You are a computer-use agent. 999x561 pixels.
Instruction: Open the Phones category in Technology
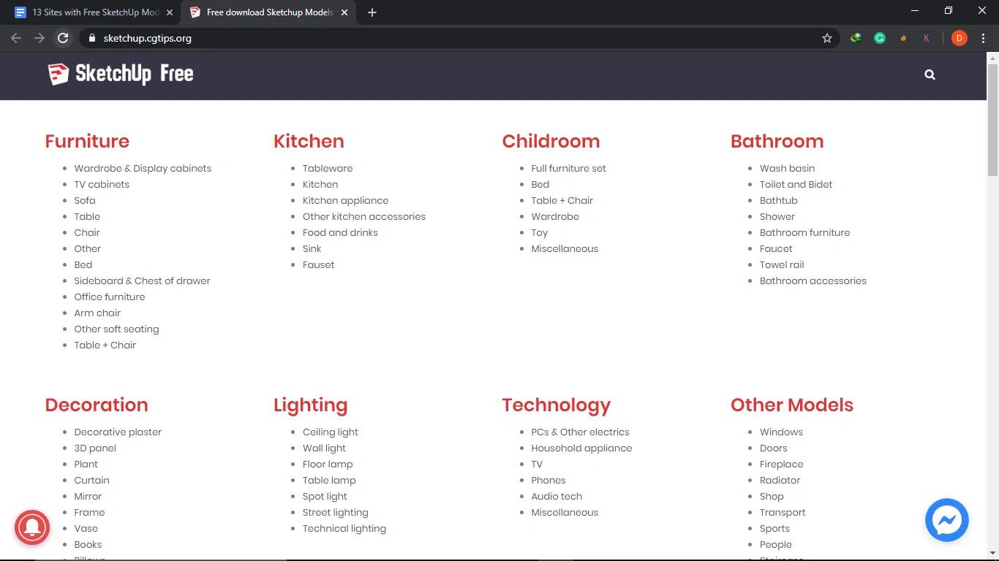click(548, 480)
